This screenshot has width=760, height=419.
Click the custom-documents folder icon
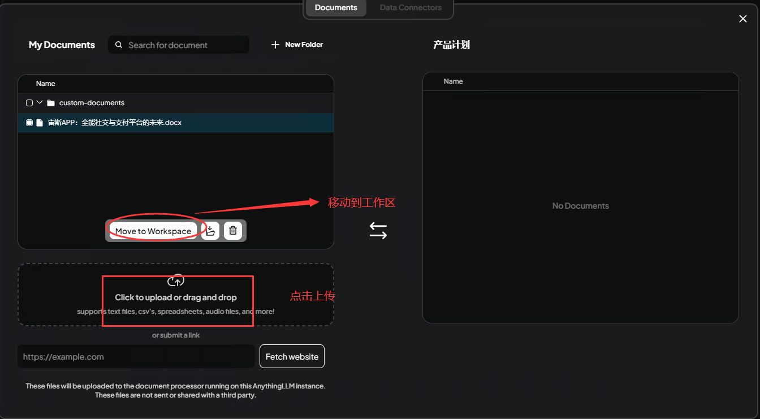(x=51, y=103)
